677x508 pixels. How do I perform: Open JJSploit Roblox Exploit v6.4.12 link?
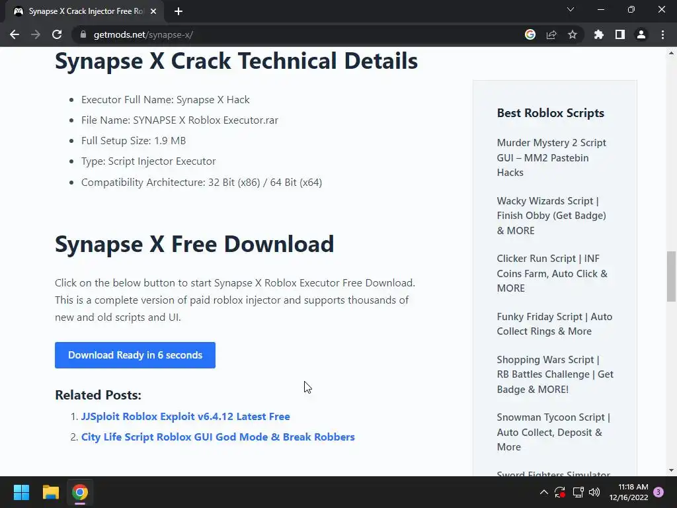[186, 417]
